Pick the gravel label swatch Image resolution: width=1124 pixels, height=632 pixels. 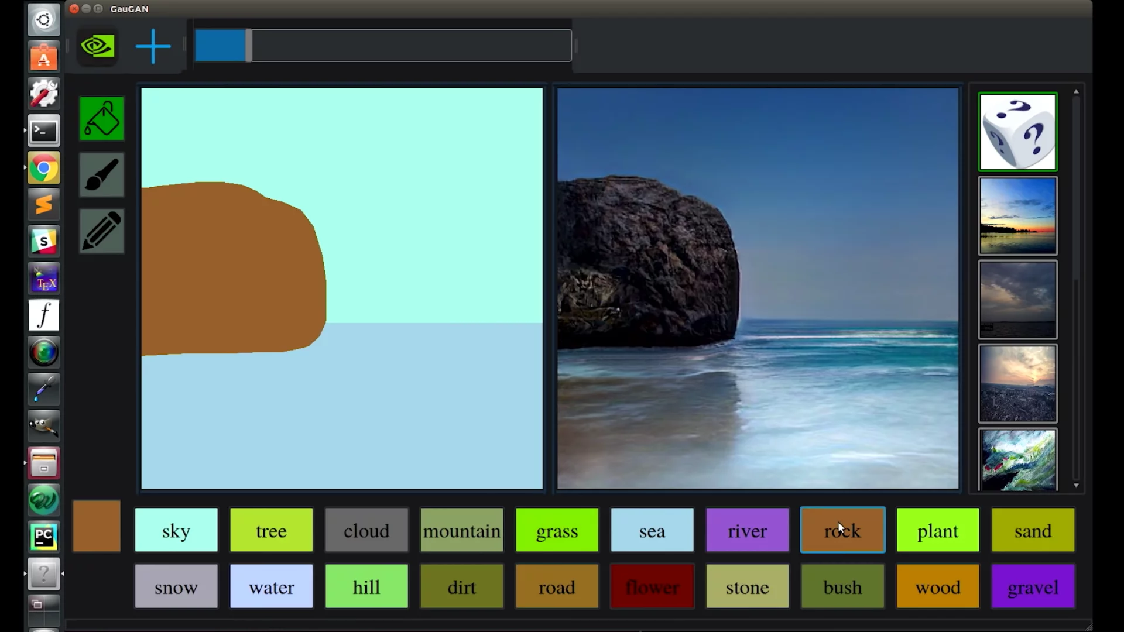pos(1033,586)
